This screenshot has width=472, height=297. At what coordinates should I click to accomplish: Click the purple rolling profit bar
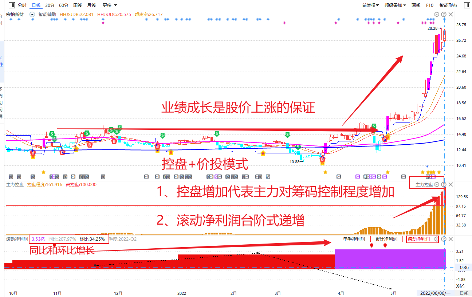click(x=390, y=259)
